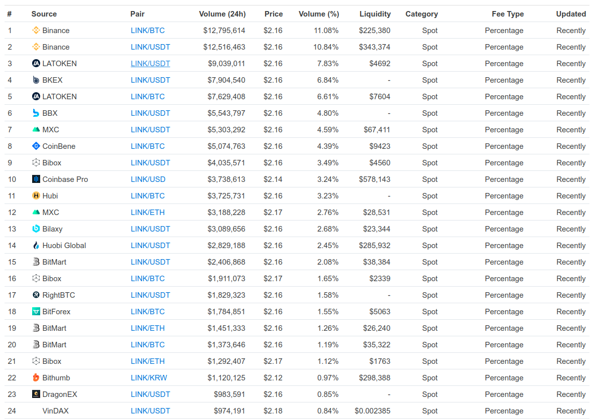Open Bithumb LINK/KRW pair link
Screen dimensions: 595x419
point(149,378)
